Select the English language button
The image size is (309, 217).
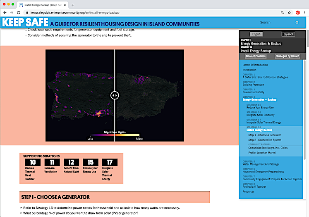[256, 34]
